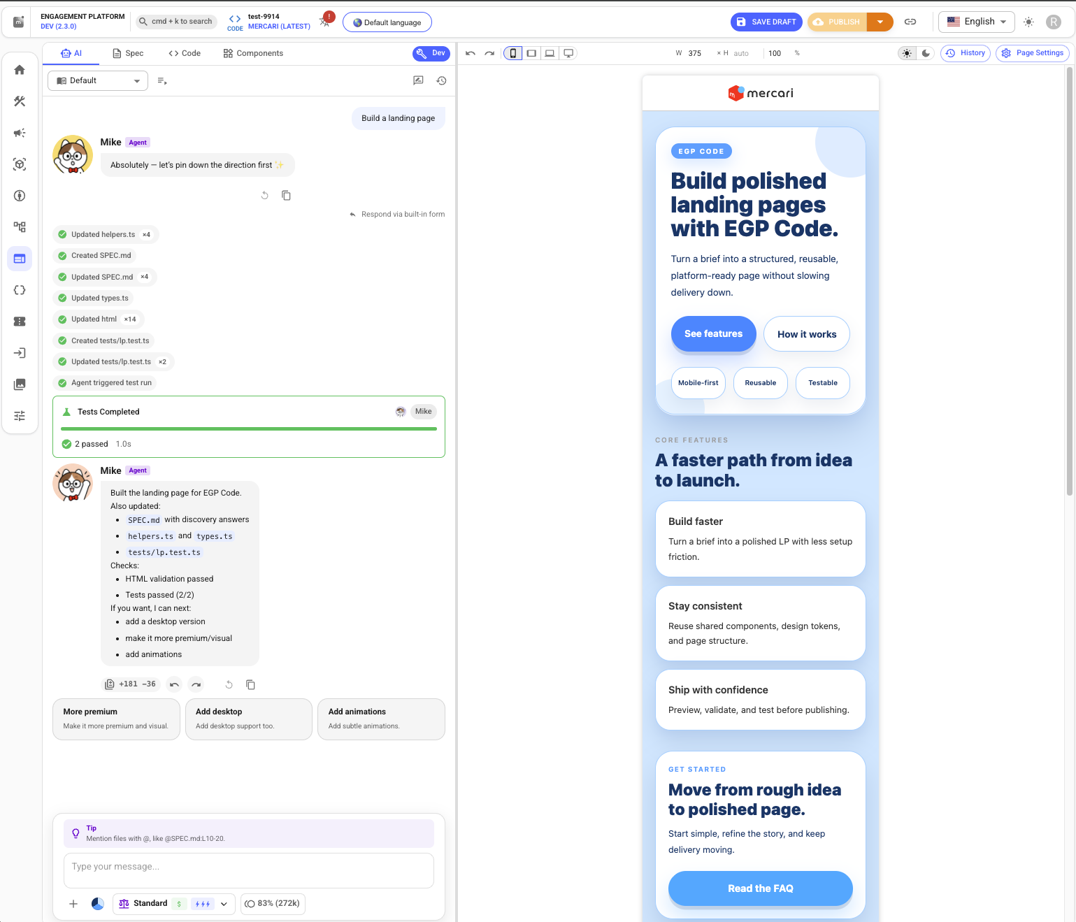
Task: Copy the final Mike summary message
Action: [250, 684]
